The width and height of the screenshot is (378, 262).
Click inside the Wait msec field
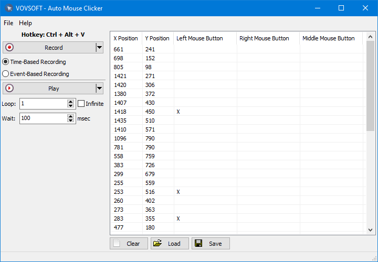click(x=43, y=118)
